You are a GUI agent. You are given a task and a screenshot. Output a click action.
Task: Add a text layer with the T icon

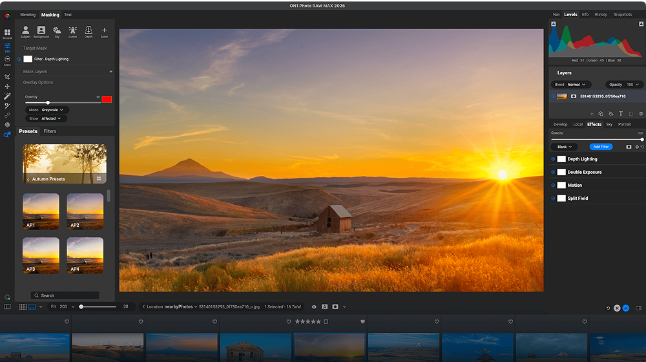click(x=621, y=114)
